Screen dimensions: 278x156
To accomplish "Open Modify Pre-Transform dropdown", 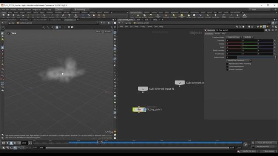I will click(239, 61).
